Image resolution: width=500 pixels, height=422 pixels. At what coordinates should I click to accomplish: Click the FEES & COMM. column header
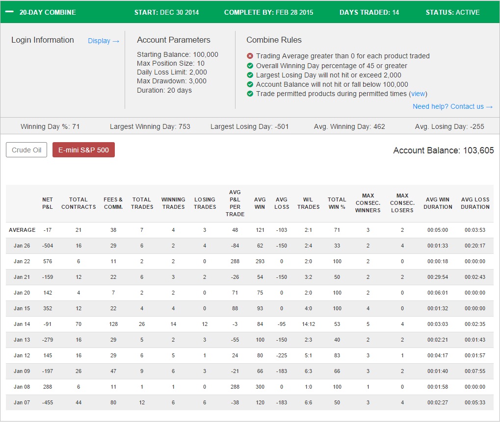pyautogui.click(x=113, y=203)
